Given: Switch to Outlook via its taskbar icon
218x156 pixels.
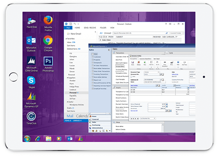Looking at the screenshot, I should click(70, 139).
